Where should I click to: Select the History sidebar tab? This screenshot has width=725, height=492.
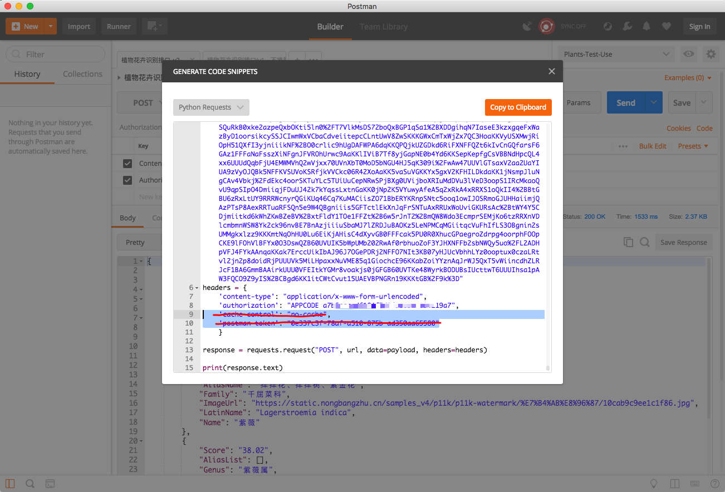[x=27, y=74]
